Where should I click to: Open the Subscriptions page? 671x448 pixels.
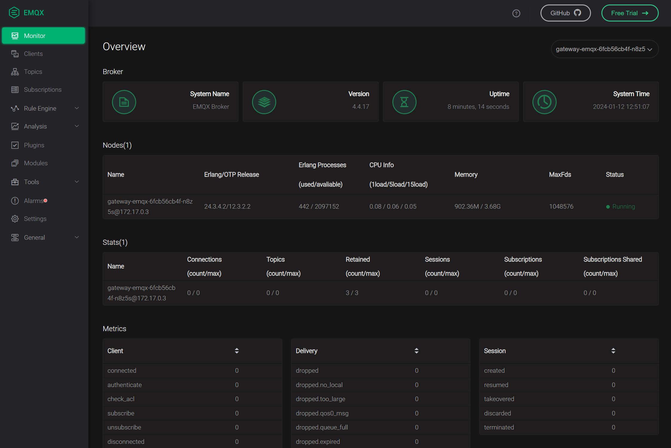[44, 90]
